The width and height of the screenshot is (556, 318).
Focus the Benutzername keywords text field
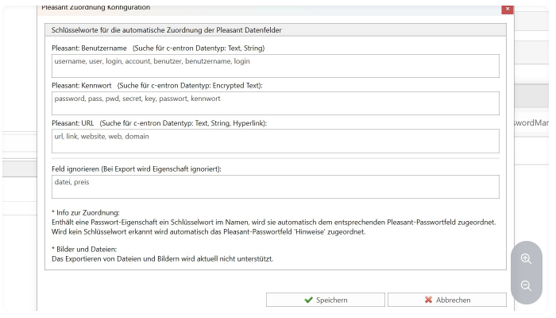pyautogui.click(x=275, y=66)
